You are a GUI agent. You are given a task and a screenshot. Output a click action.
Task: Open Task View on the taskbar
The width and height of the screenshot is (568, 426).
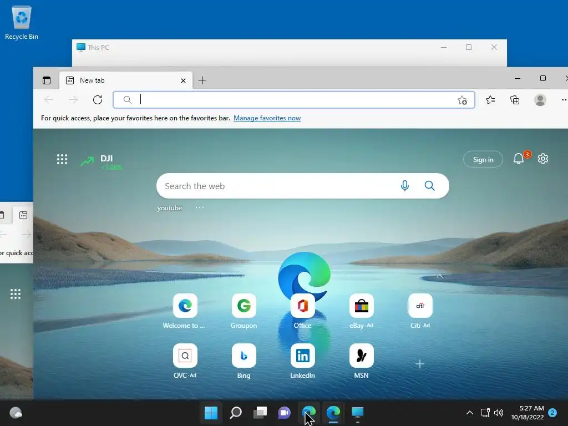tap(260, 413)
